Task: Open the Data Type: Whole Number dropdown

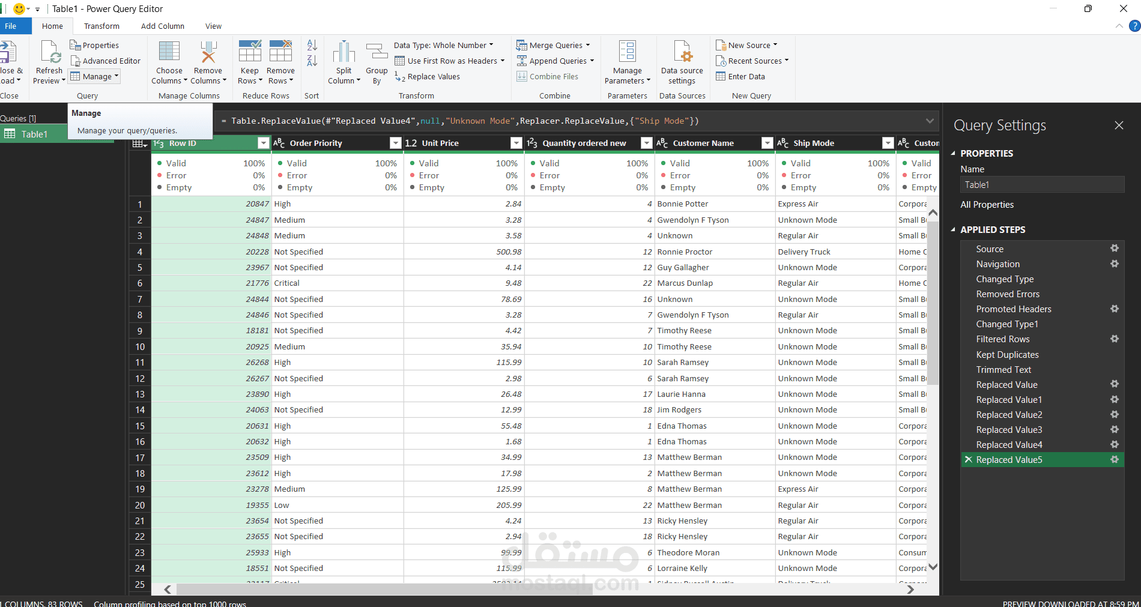Action: click(444, 45)
